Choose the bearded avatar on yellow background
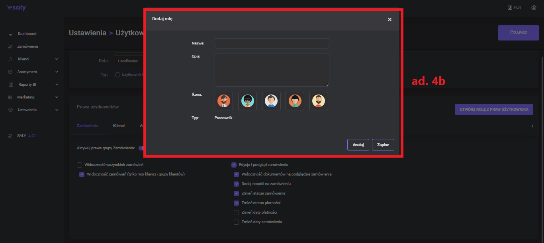Image resolution: width=544 pixels, height=243 pixels. 319,101
